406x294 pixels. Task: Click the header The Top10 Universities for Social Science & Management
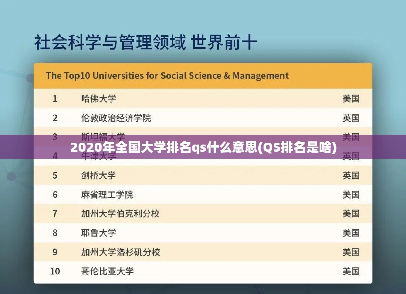coord(167,76)
